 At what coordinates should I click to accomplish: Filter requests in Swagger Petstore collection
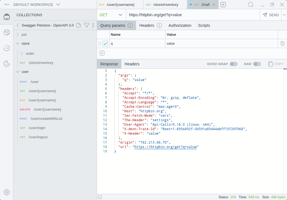point(86,25)
